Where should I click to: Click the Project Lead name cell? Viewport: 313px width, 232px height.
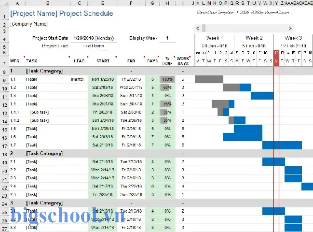click(94, 46)
